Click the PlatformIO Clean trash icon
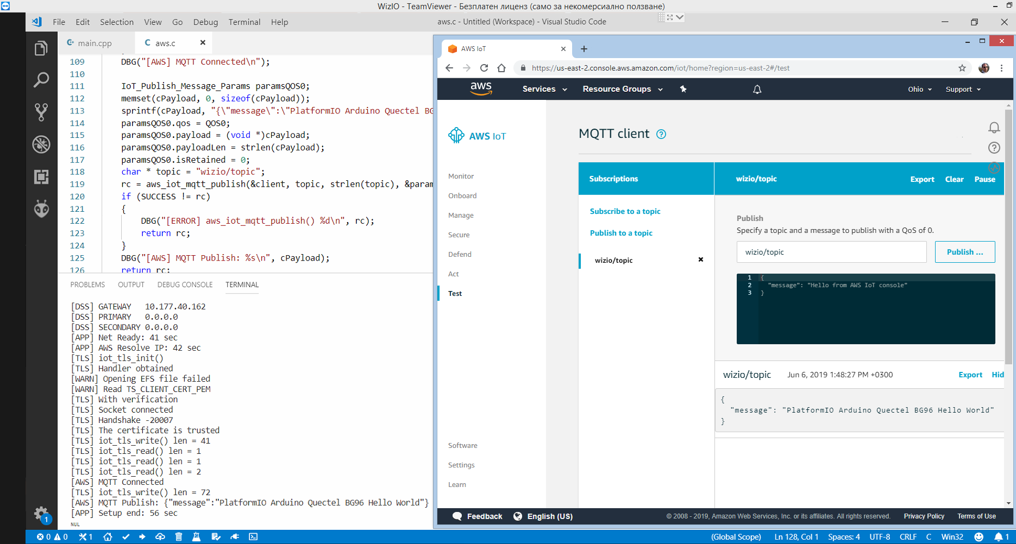This screenshot has width=1016, height=544. [178, 537]
